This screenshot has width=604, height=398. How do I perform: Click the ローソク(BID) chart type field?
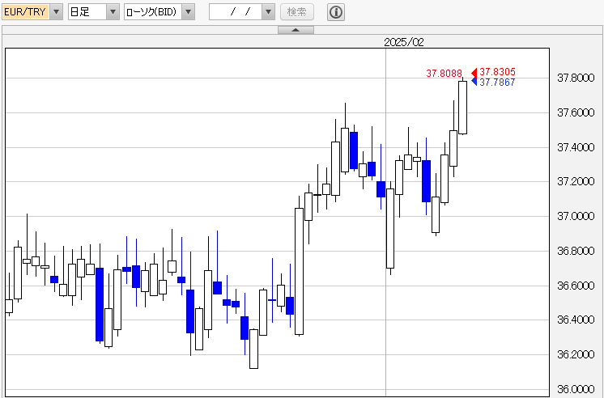pyautogui.click(x=153, y=12)
